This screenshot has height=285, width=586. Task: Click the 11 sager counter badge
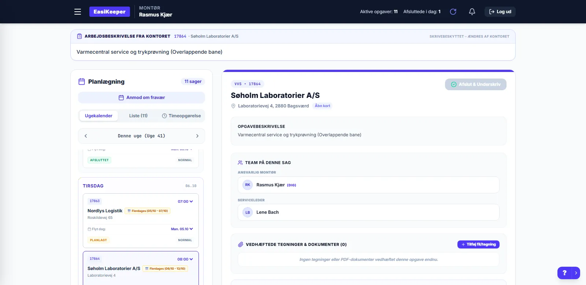coord(193,81)
